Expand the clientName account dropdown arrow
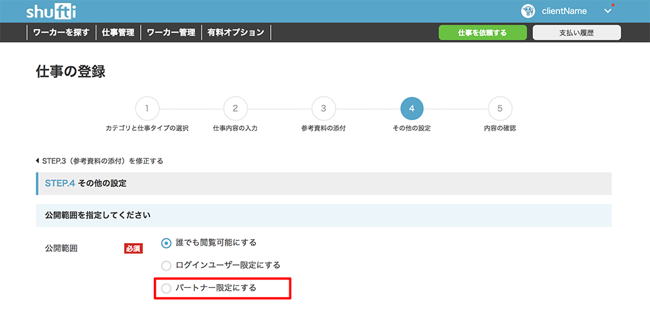The height and width of the screenshot is (325, 650). pos(608,11)
